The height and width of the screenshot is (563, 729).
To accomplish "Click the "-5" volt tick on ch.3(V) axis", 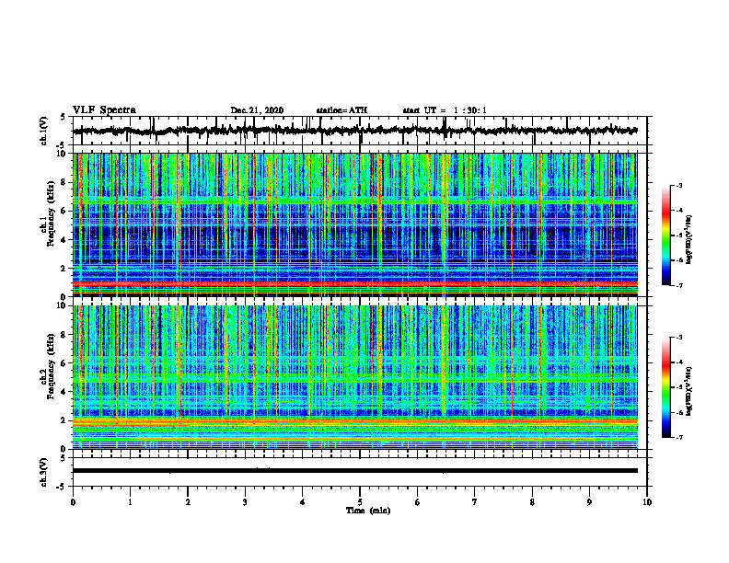I will (63, 487).
